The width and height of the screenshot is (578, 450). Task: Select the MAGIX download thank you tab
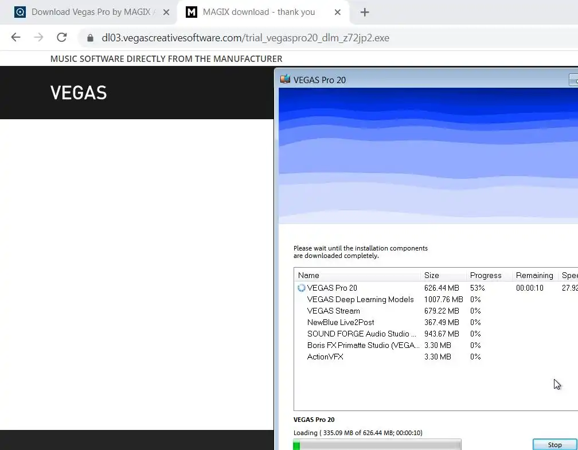(x=264, y=12)
